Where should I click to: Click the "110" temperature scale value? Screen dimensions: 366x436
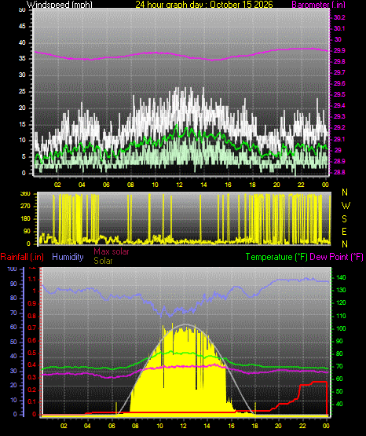(341, 316)
